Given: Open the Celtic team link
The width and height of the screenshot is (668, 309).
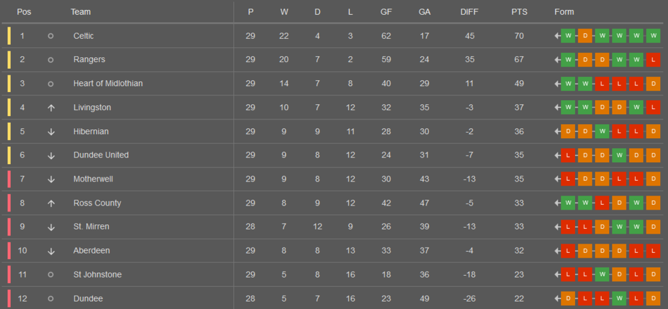Looking at the screenshot, I should [x=83, y=36].
